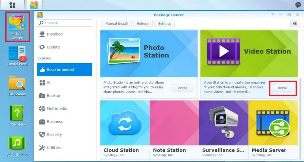Open Audio Station desktop shortcut

pos(17,146)
